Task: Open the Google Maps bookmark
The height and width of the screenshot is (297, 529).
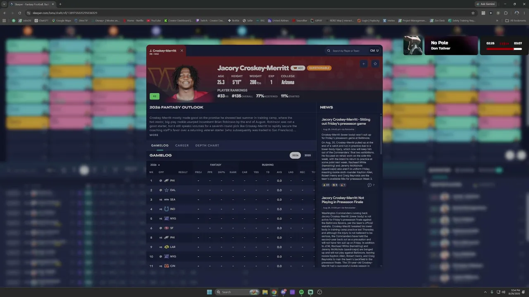Action: pos(62,21)
